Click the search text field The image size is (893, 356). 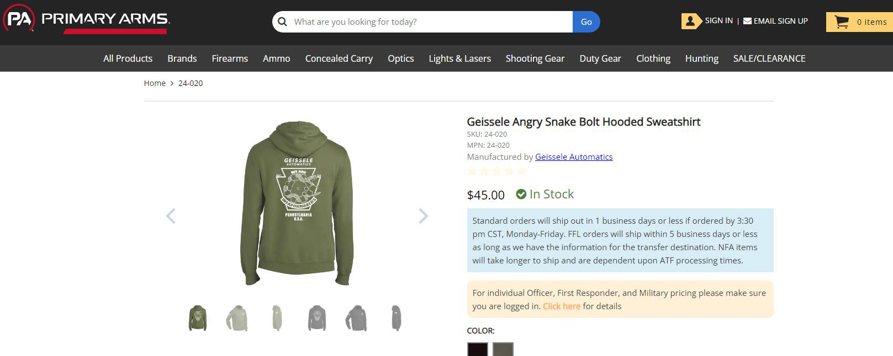click(x=431, y=22)
